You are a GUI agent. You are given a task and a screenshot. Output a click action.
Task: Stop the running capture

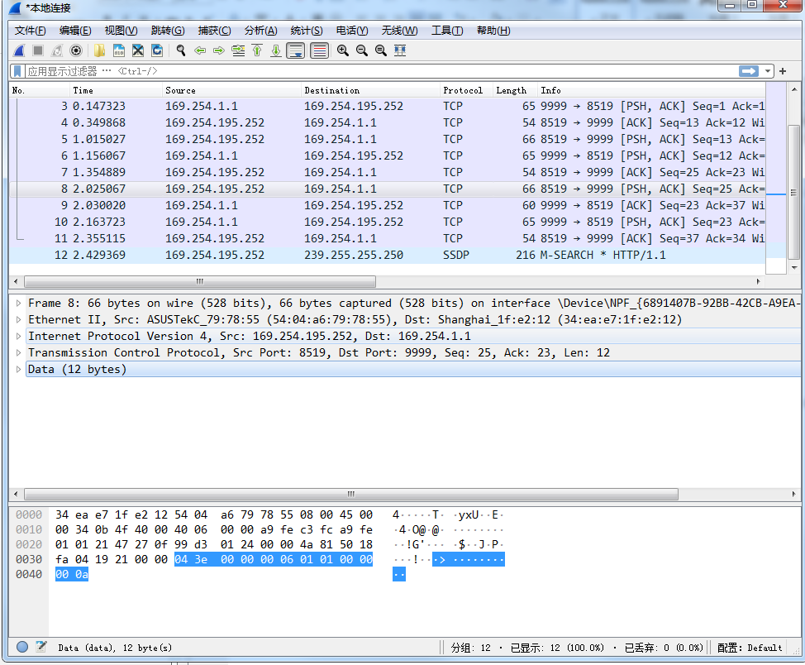click(37, 50)
